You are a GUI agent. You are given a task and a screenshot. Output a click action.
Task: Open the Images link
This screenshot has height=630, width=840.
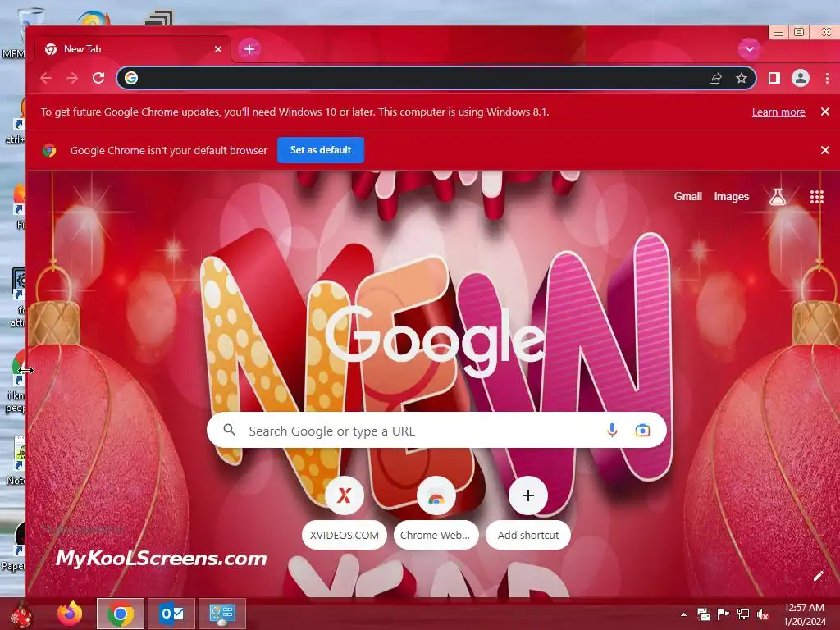click(731, 197)
